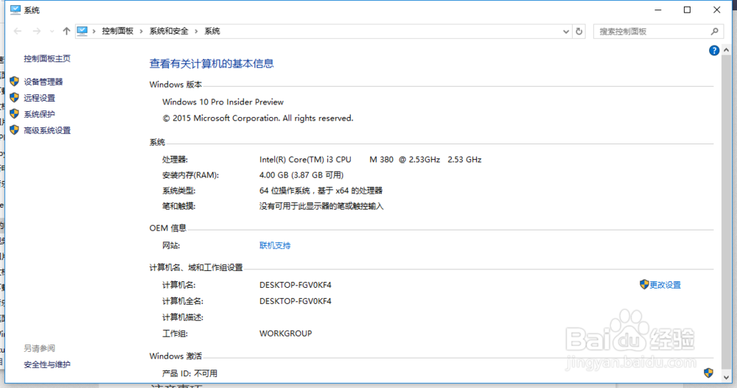Select 产品 ID: 不可用 text
The image size is (737, 388).
(x=189, y=373)
